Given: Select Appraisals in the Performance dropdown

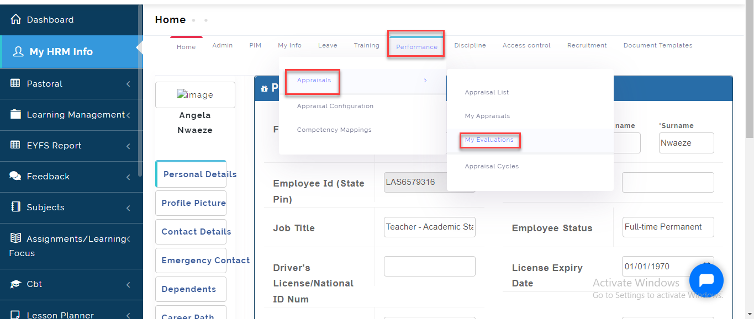Looking at the screenshot, I should 314,81.
